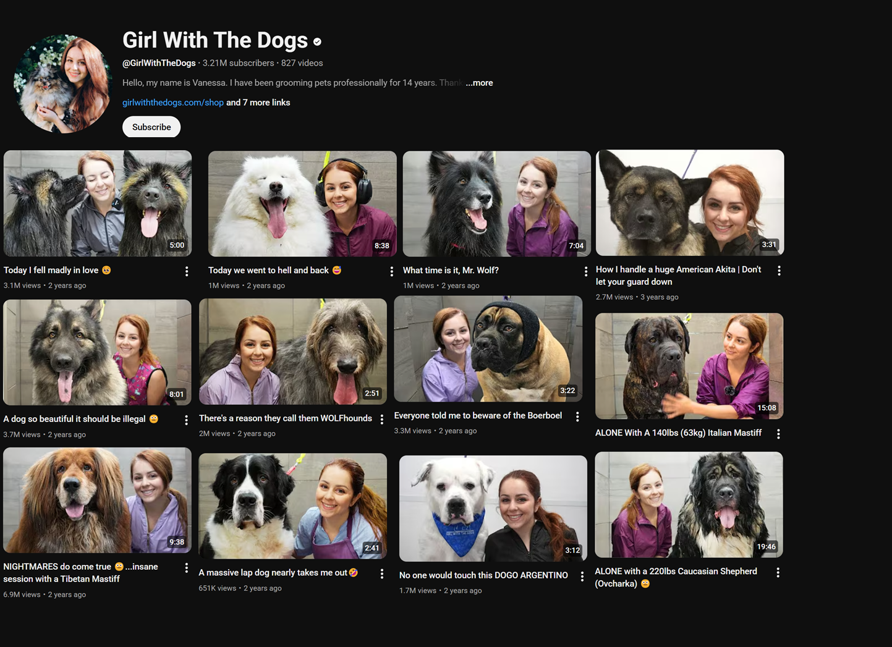Open "Everyone told me to beware of the Boerboel" title

478,415
